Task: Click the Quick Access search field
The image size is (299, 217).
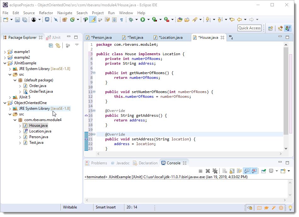Action: [x=250, y=28]
